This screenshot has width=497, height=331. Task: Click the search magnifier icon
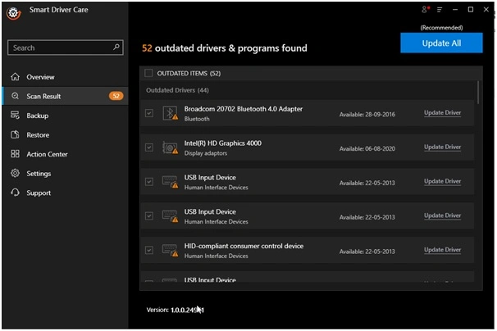pyautogui.click(x=116, y=48)
